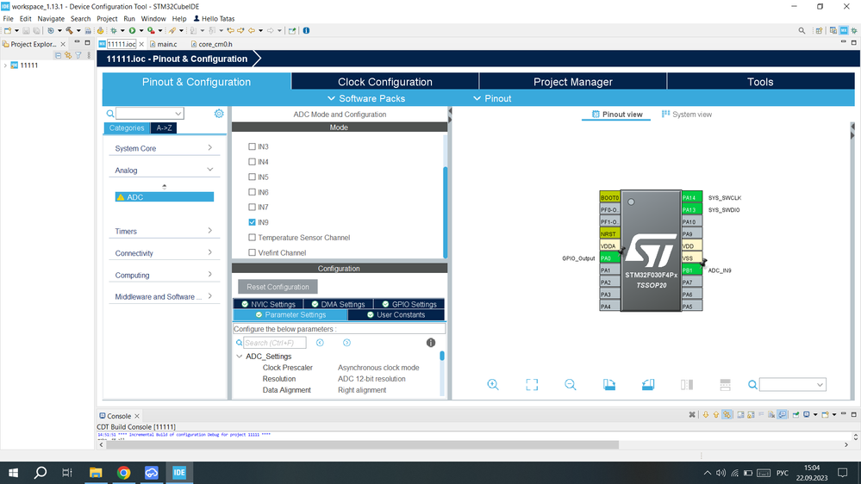Switch to System view
The width and height of the screenshot is (861, 484).
click(x=687, y=115)
